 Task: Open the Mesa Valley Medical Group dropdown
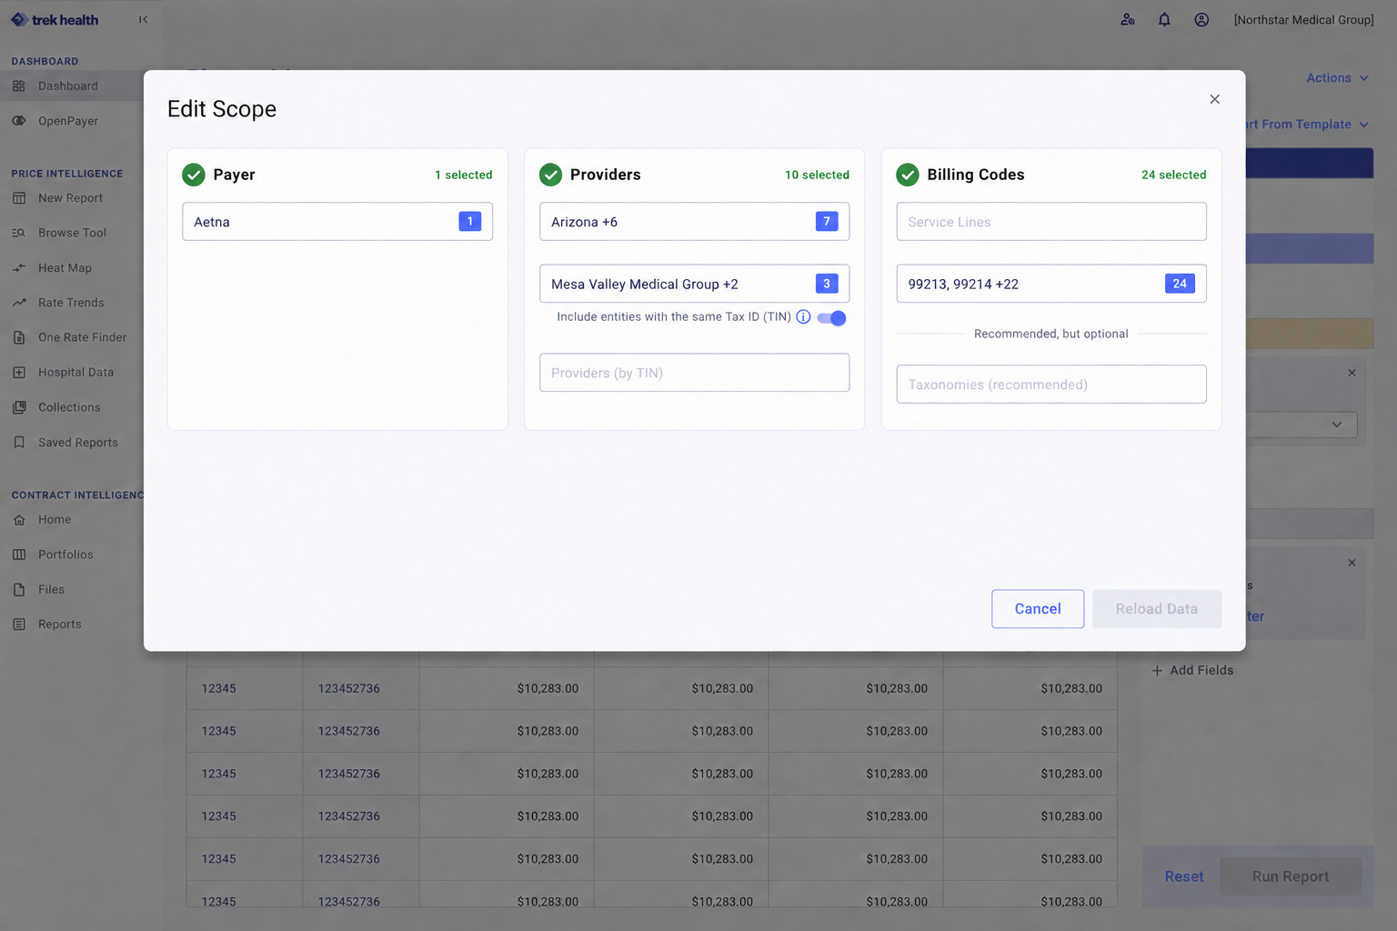[x=694, y=284]
